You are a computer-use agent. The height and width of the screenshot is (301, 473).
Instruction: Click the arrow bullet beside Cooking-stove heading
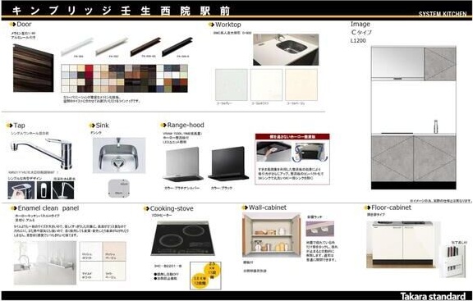click(x=146, y=208)
